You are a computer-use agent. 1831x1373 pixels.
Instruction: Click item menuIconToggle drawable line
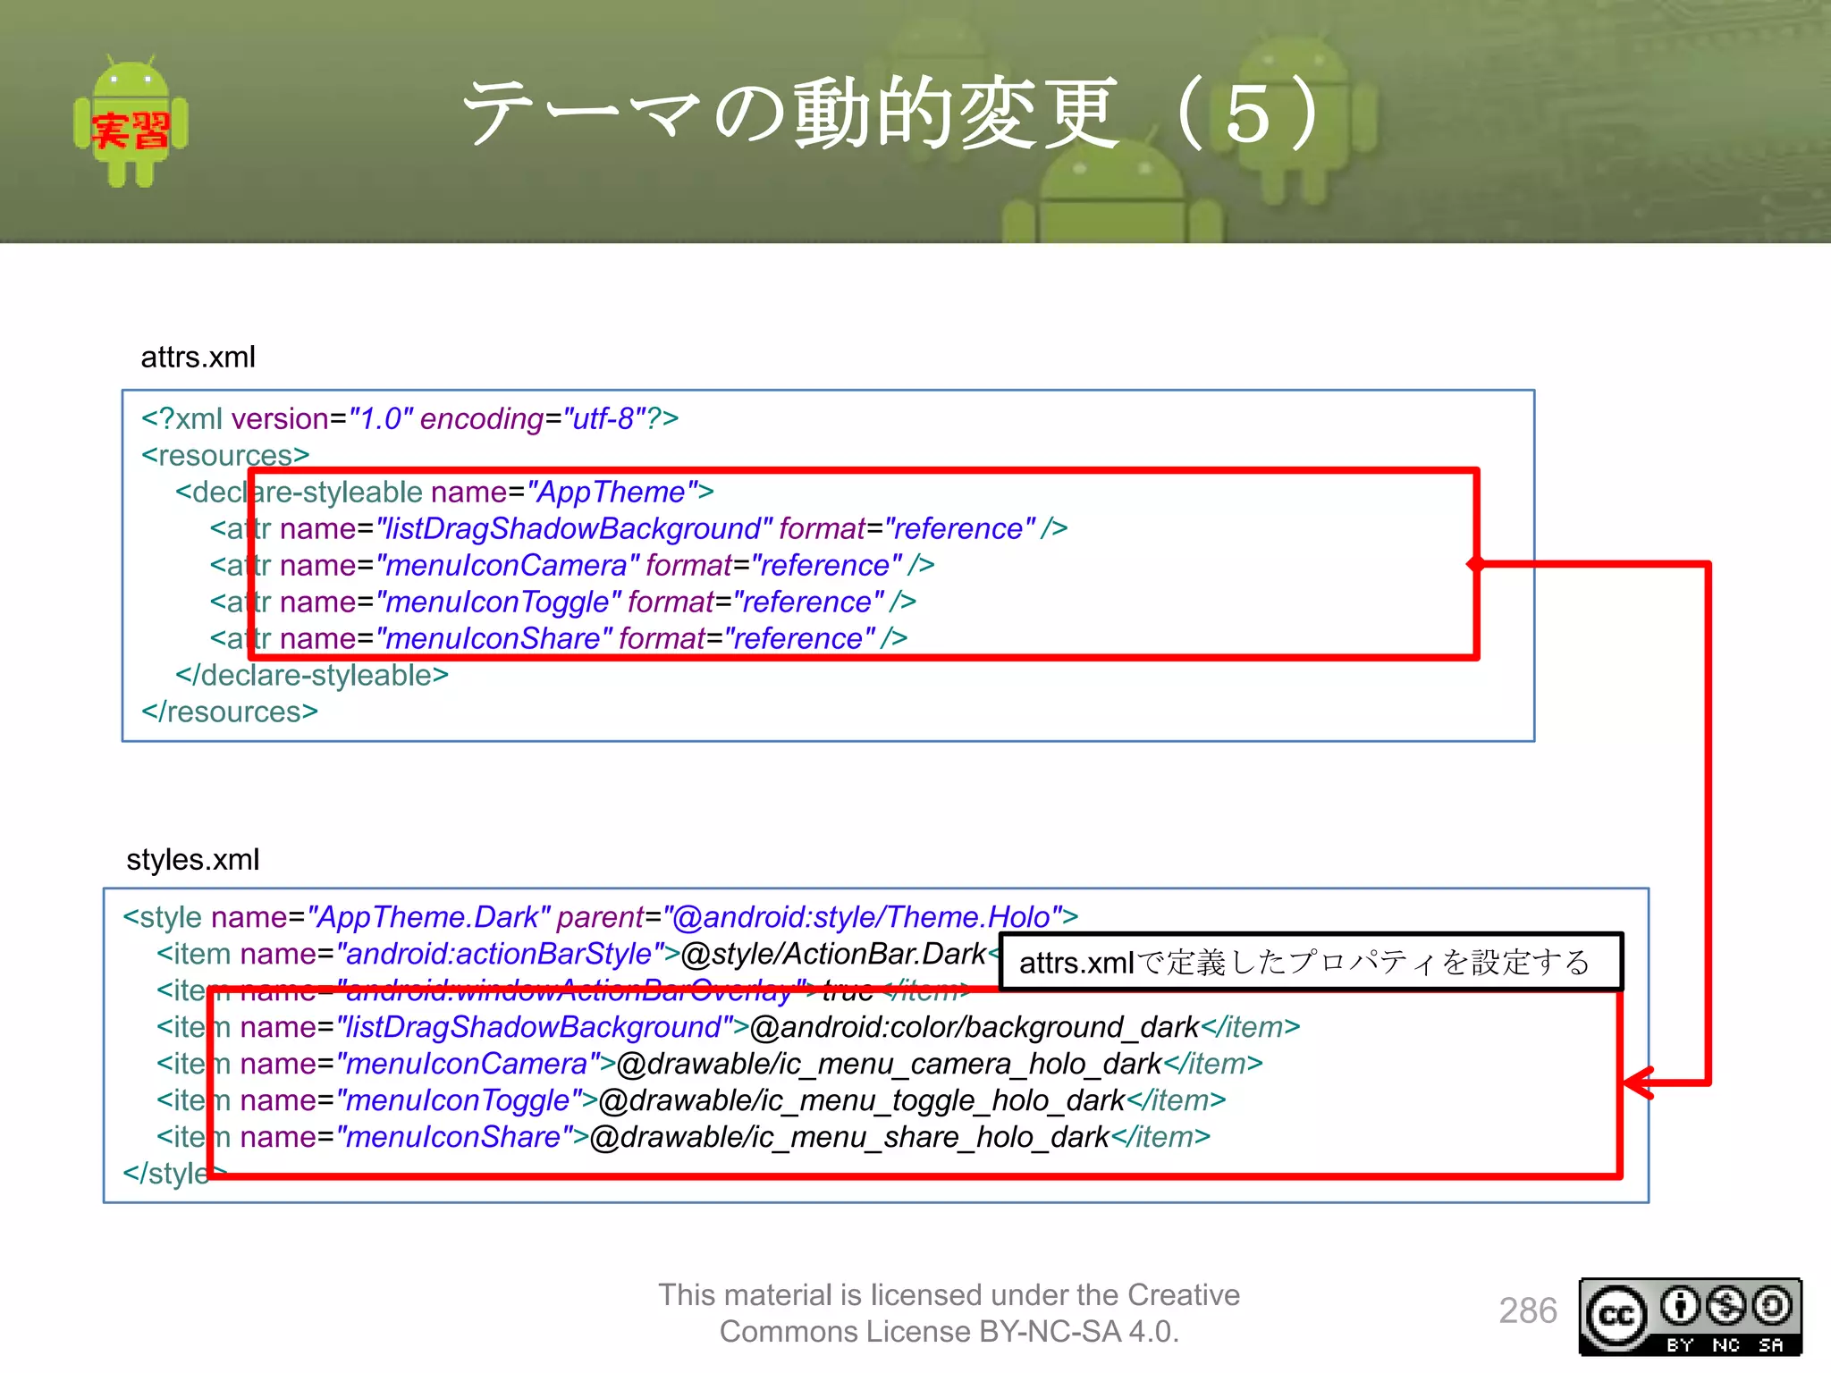pyautogui.click(x=691, y=1100)
